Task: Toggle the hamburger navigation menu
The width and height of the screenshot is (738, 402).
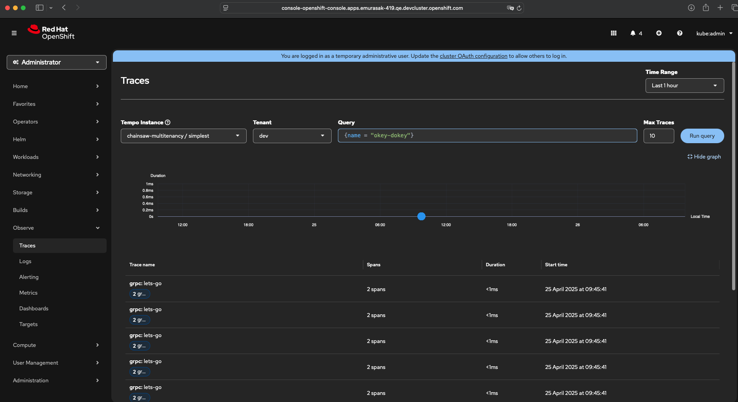Action: 14,33
